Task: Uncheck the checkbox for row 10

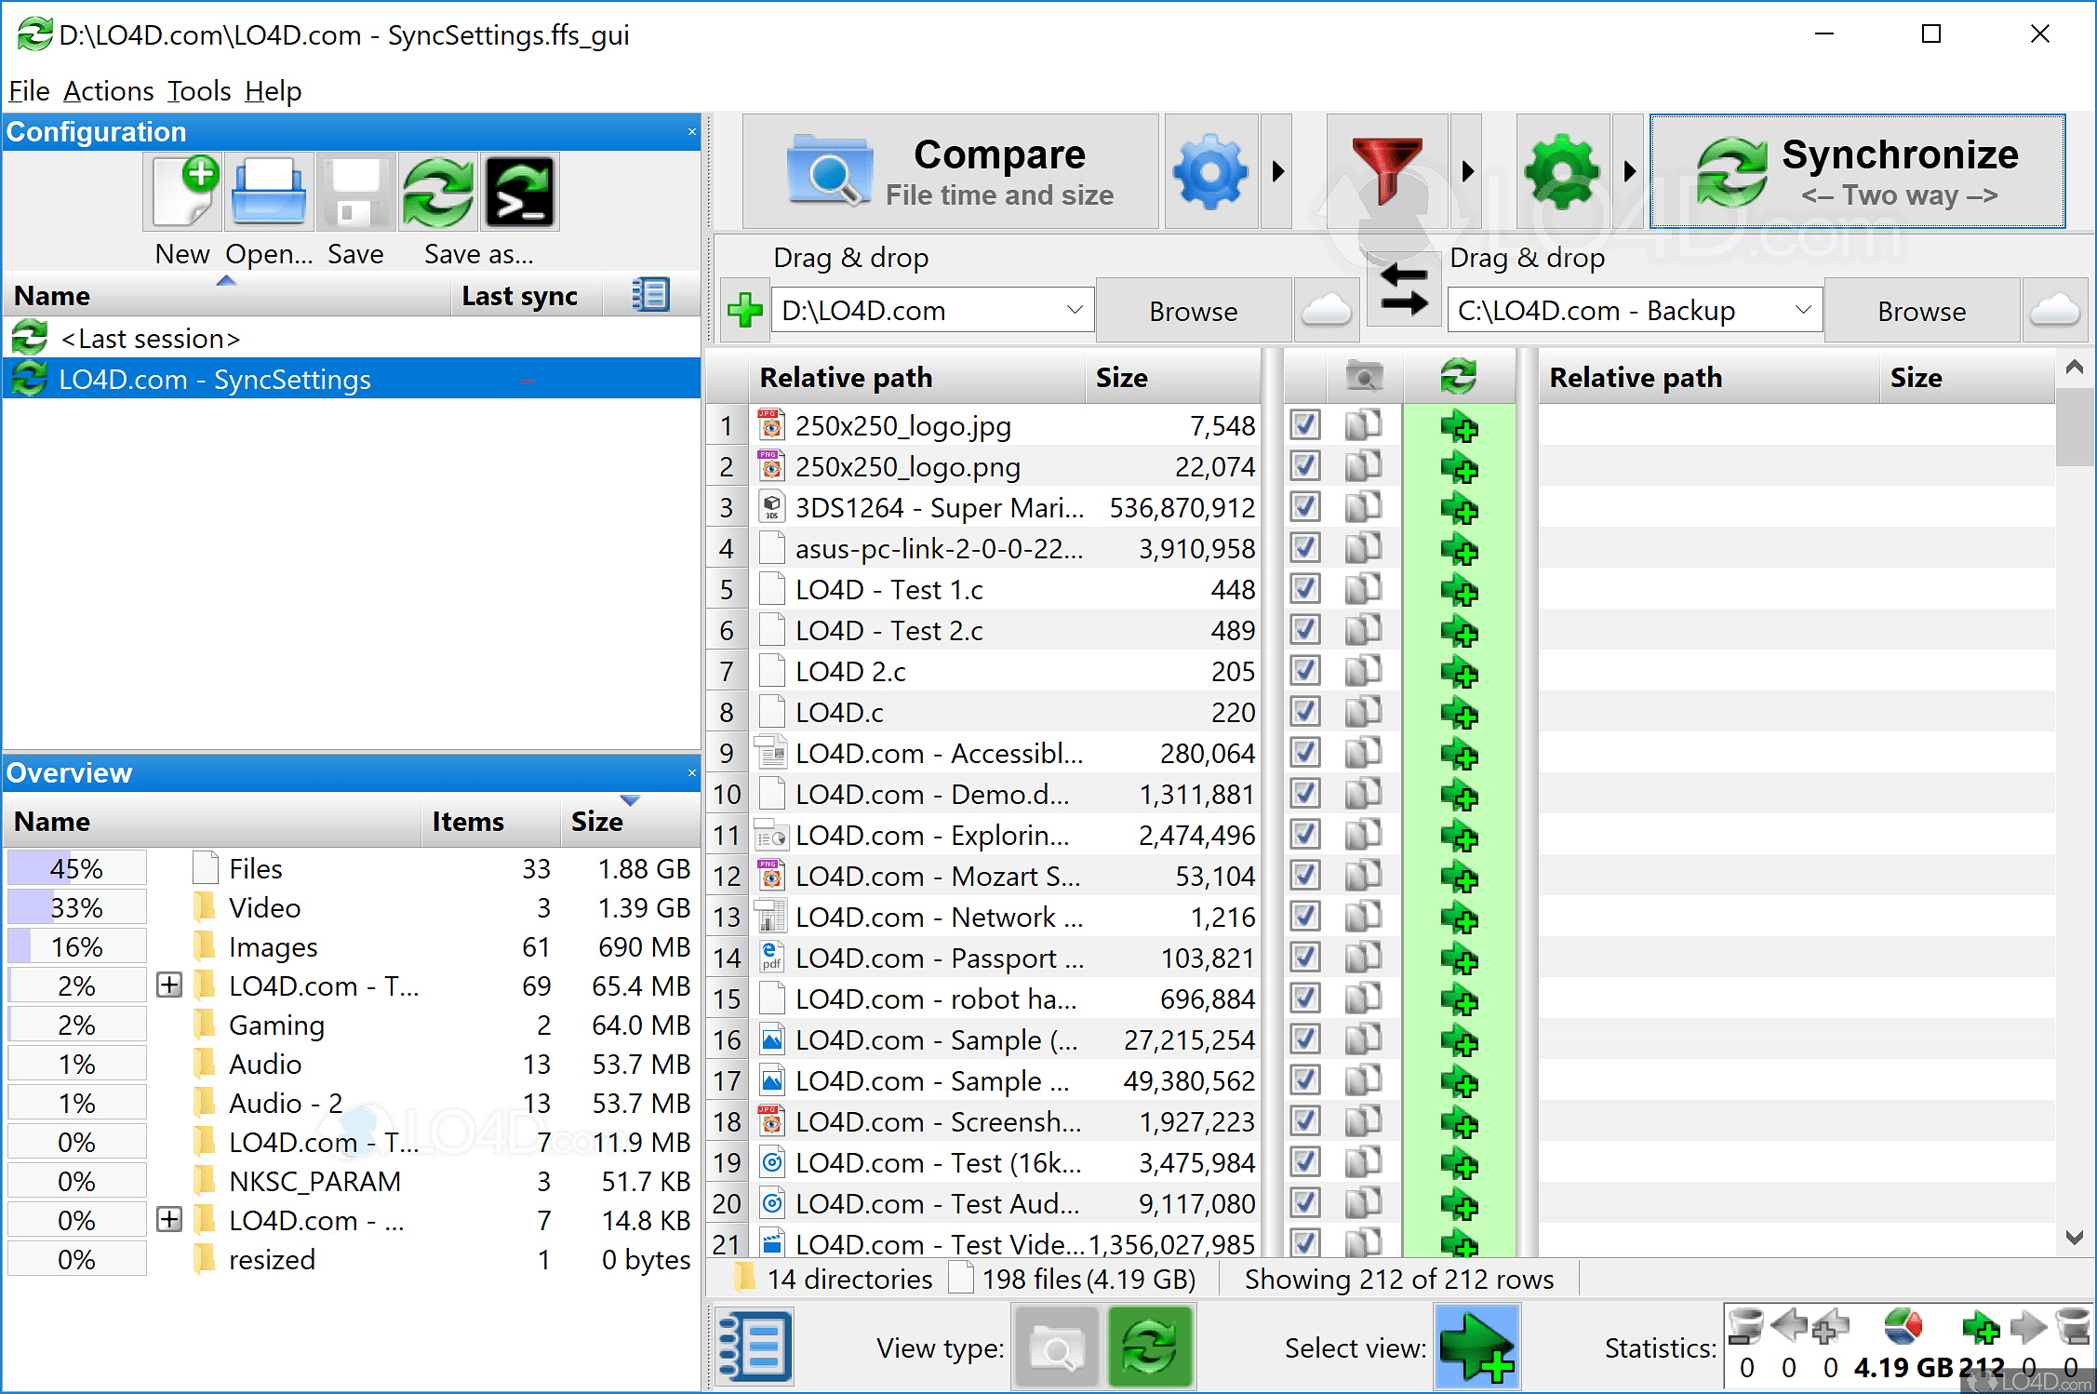Action: click(x=1305, y=794)
